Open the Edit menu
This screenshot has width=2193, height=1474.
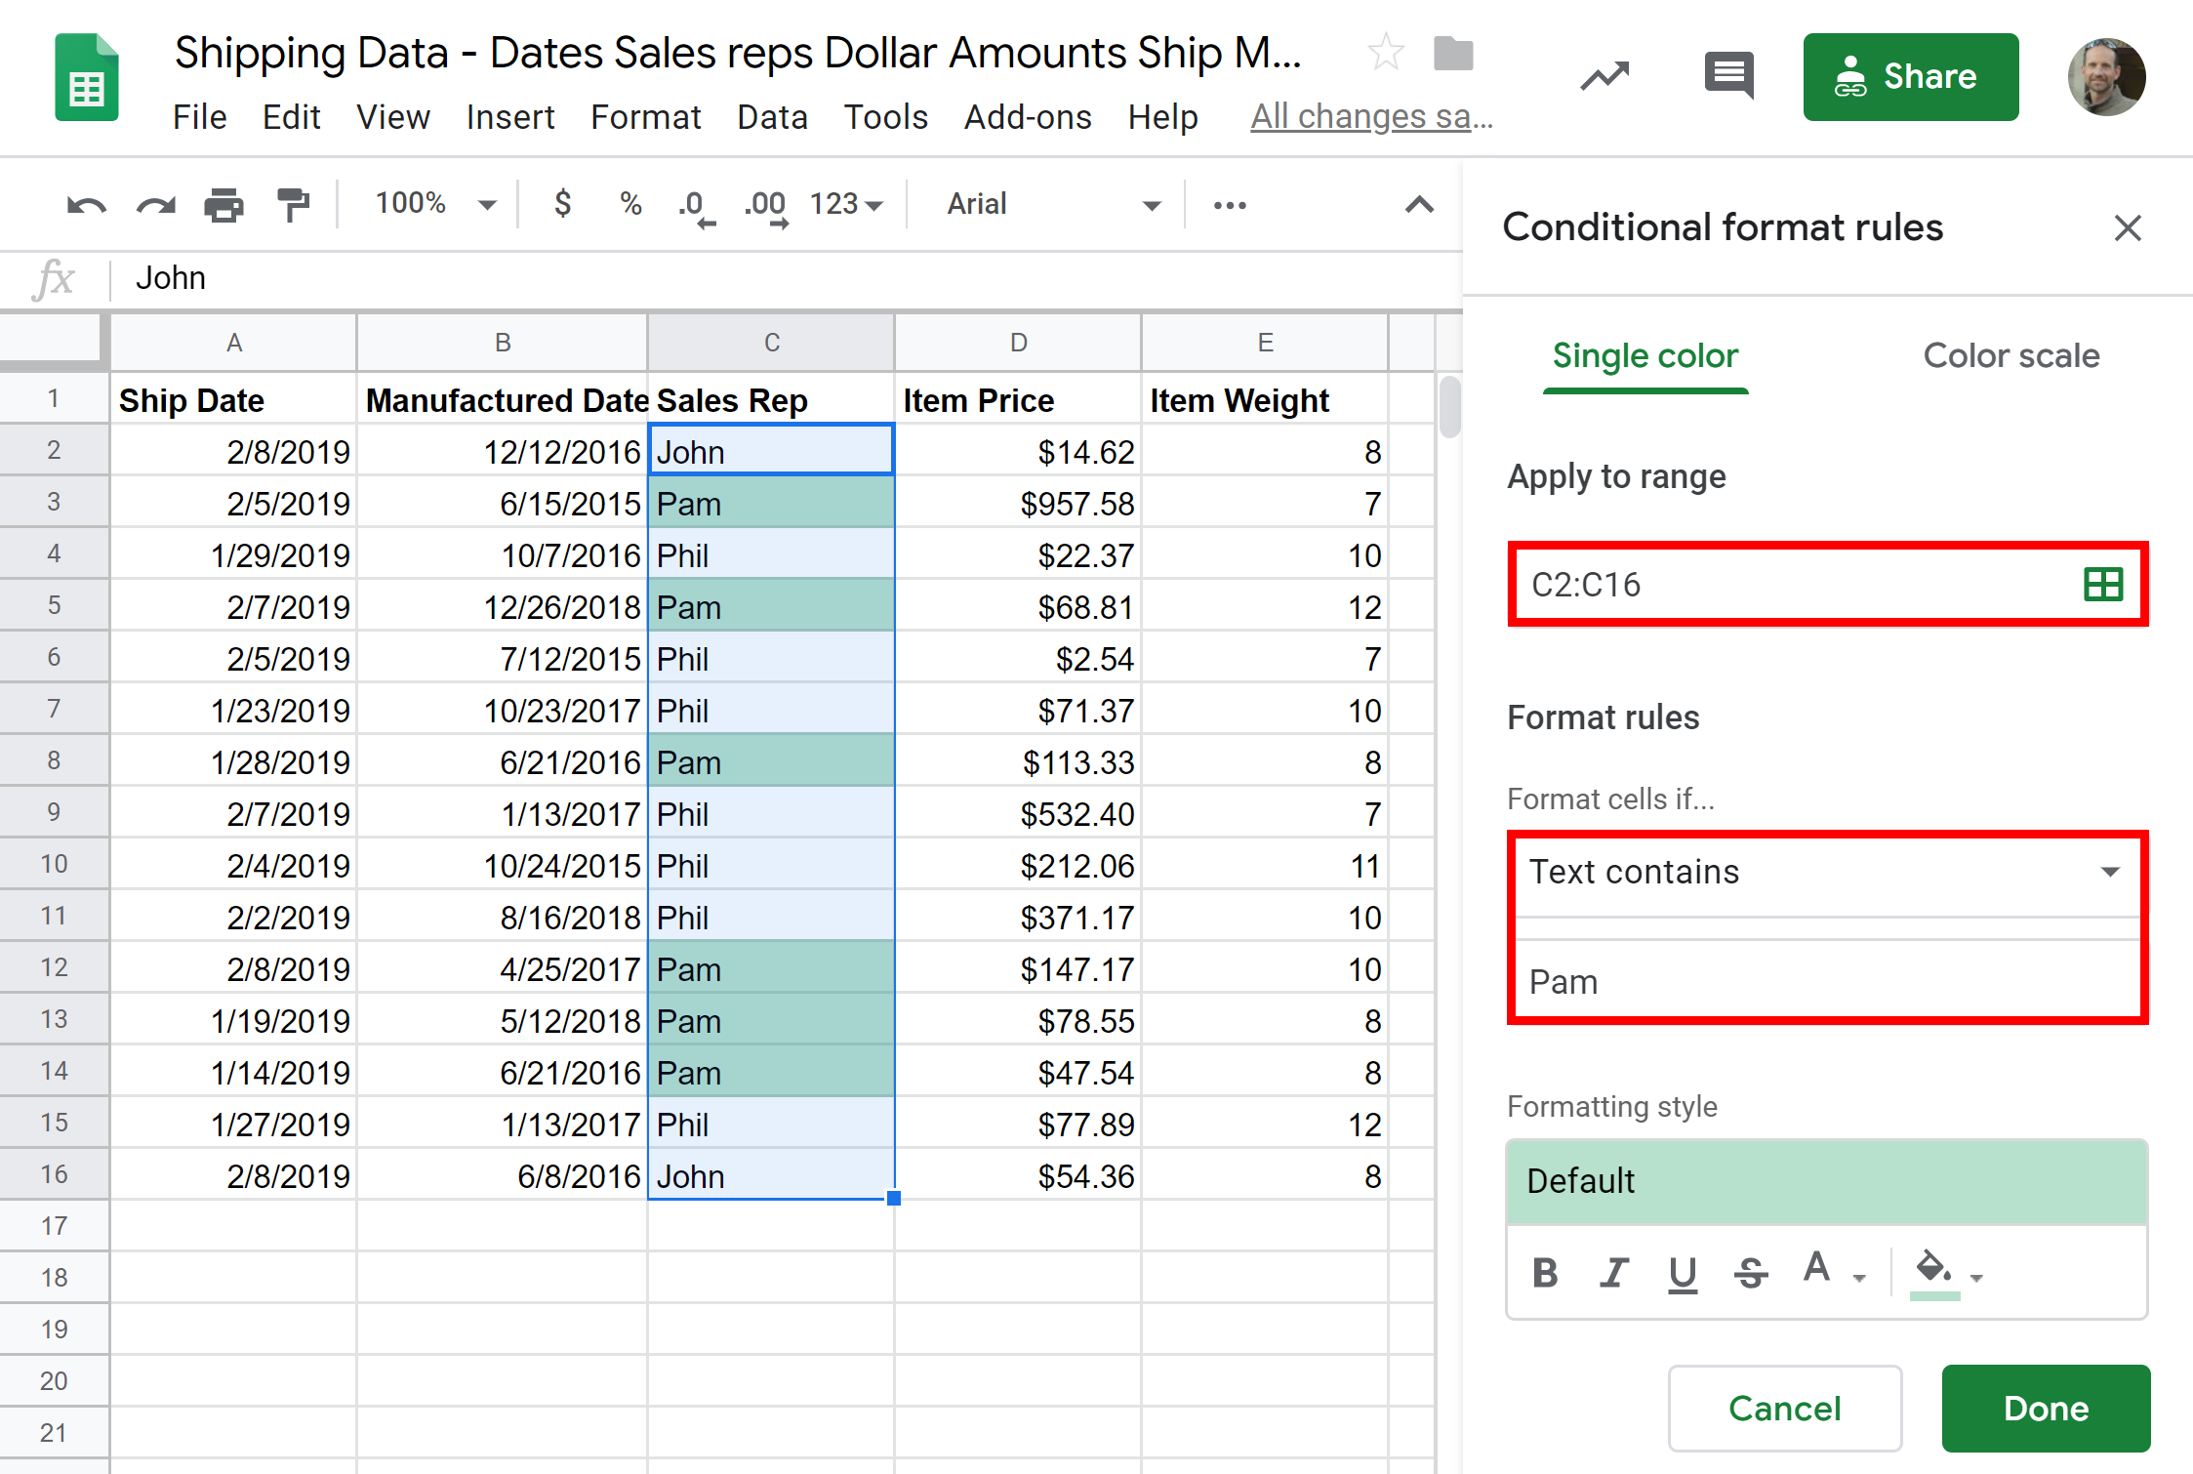(291, 117)
